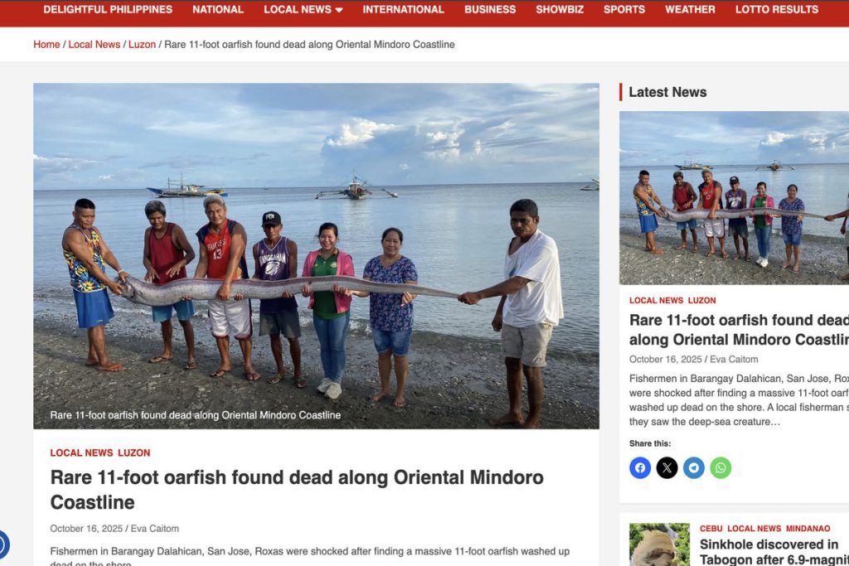Screen dimensions: 849x566
Task: Share the article via Telegram
Action: click(x=694, y=468)
